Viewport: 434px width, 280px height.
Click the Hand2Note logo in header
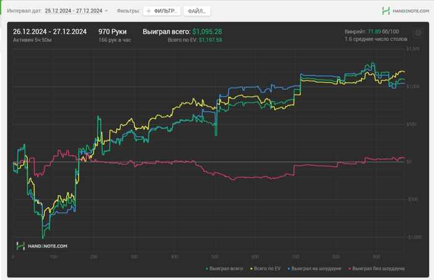386,11
